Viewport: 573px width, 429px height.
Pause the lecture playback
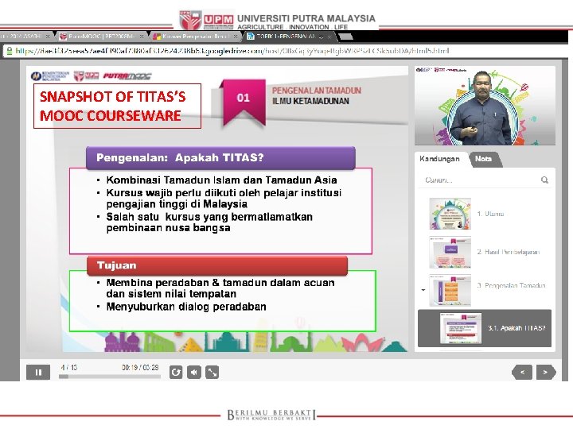click(38, 372)
